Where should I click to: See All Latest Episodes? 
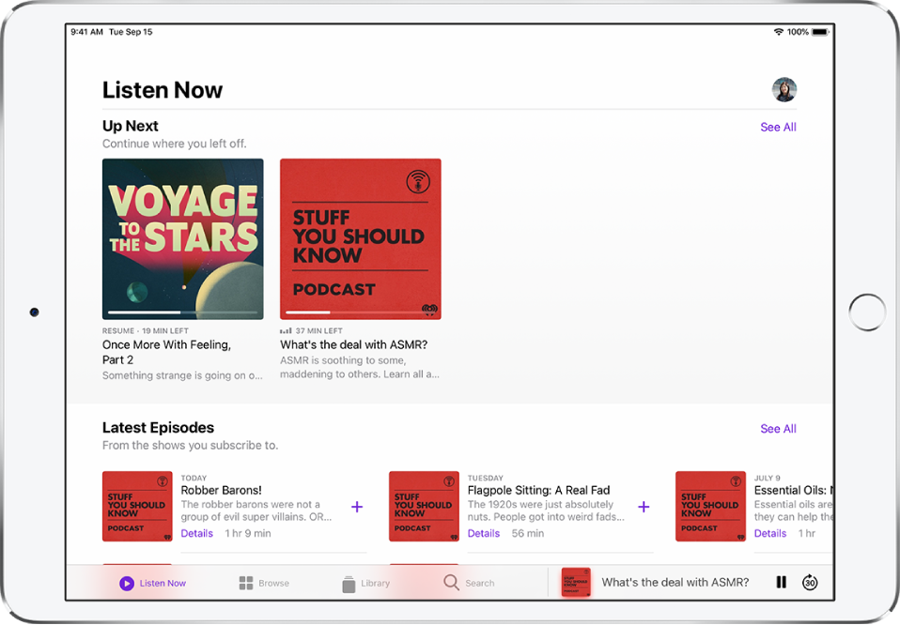pyautogui.click(x=778, y=428)
